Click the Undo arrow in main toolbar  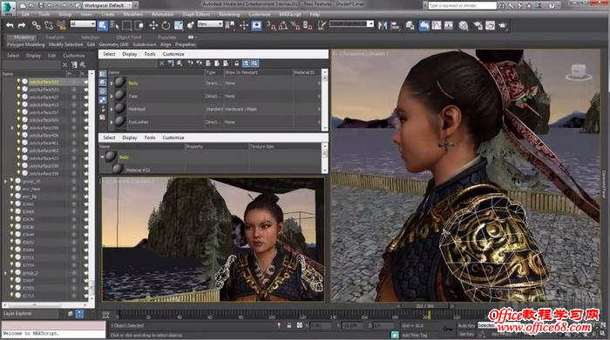(10, 25)
